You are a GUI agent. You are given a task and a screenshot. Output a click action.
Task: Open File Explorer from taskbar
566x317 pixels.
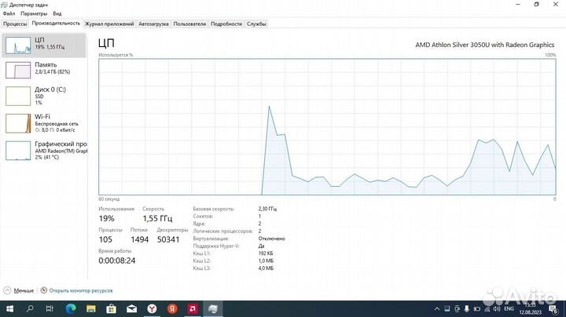click(91, 308)
